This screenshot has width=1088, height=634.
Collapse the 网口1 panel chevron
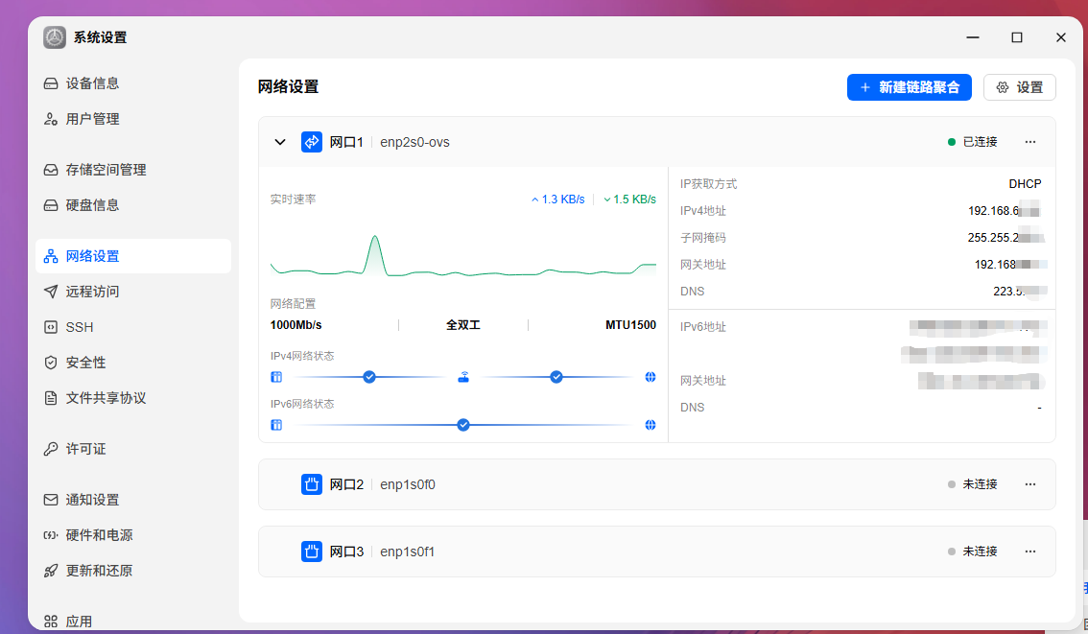[x=279, y=142]
